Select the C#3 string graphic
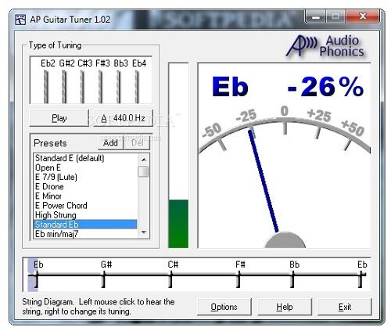The width and height of the screenshot is (391, 331). tap(83, 86)
